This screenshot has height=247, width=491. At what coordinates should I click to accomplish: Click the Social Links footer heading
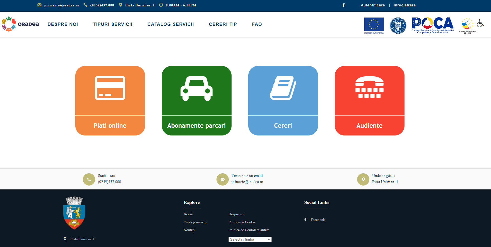[317, 202]
